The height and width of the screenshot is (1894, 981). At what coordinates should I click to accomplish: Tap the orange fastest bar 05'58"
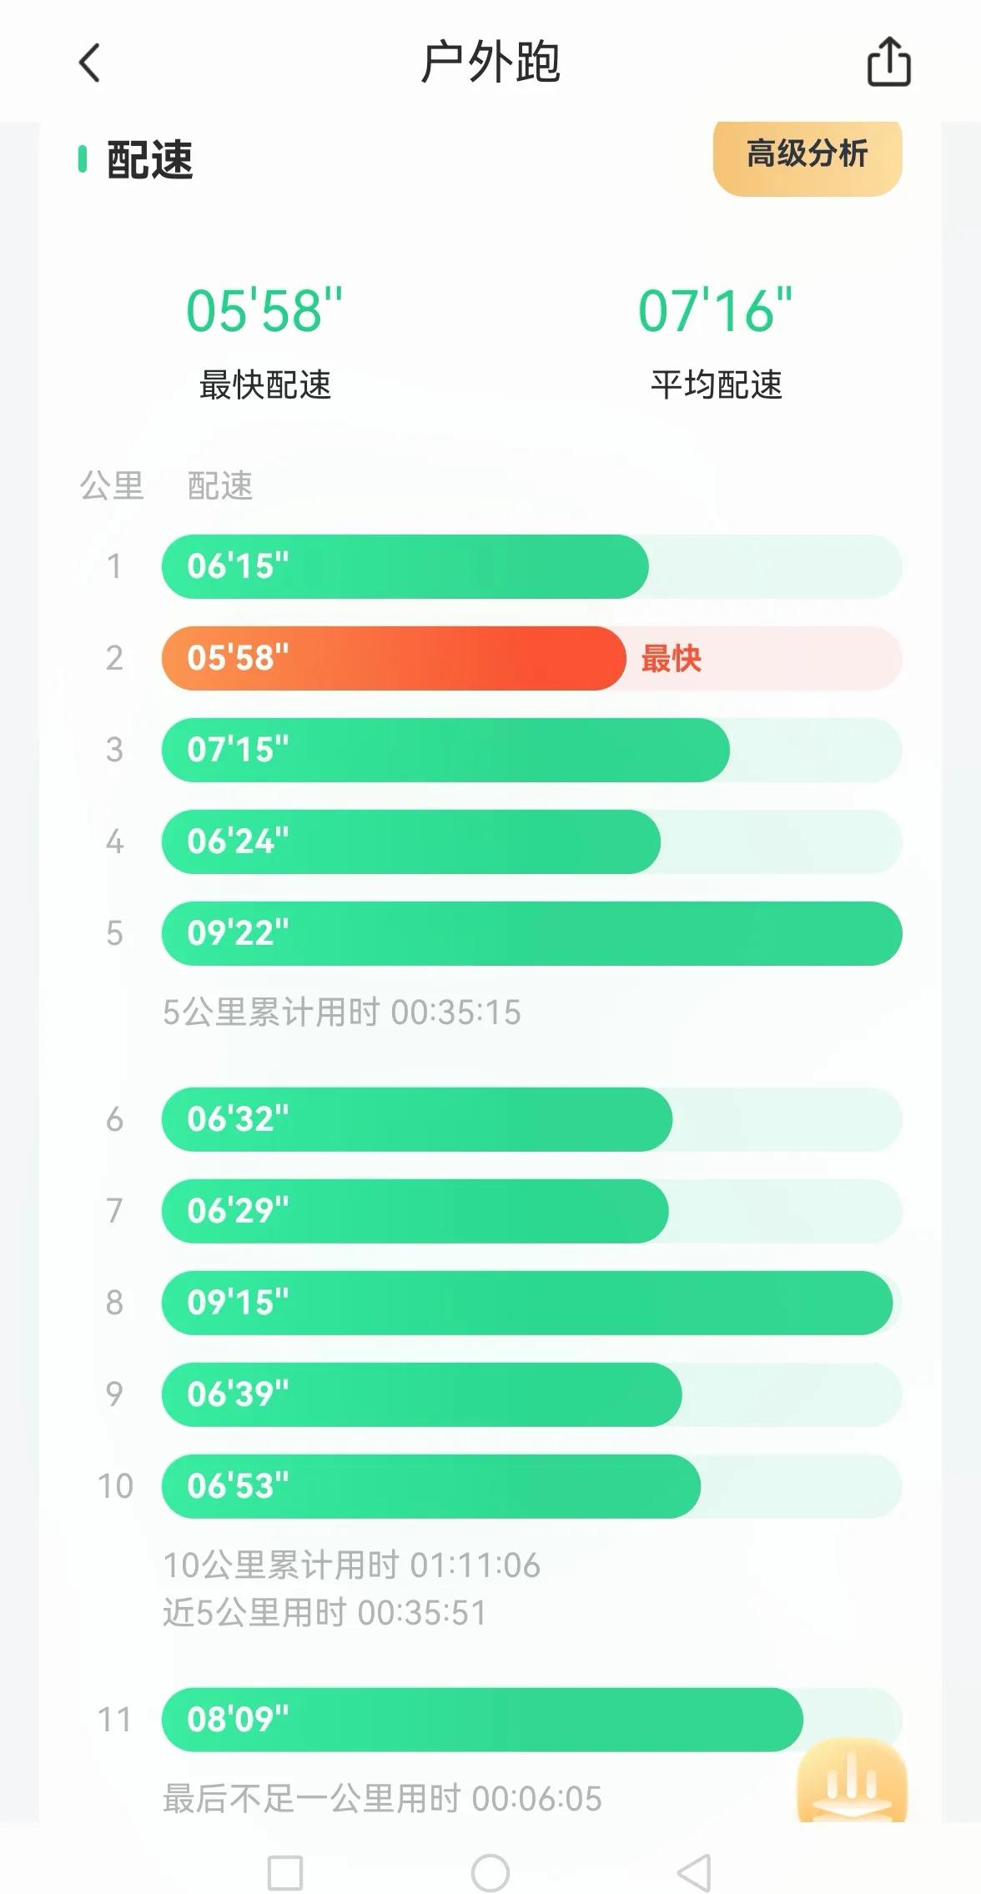click(x=394, y=658)
